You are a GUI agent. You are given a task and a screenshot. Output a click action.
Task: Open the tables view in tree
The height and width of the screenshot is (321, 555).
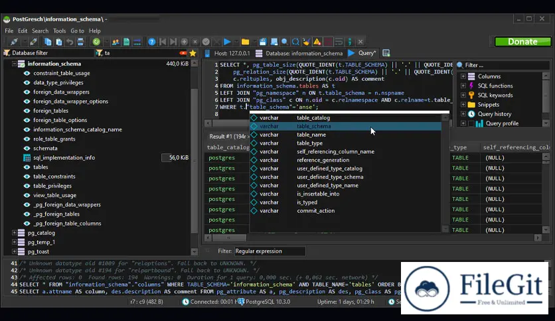[x=40, y=167]
